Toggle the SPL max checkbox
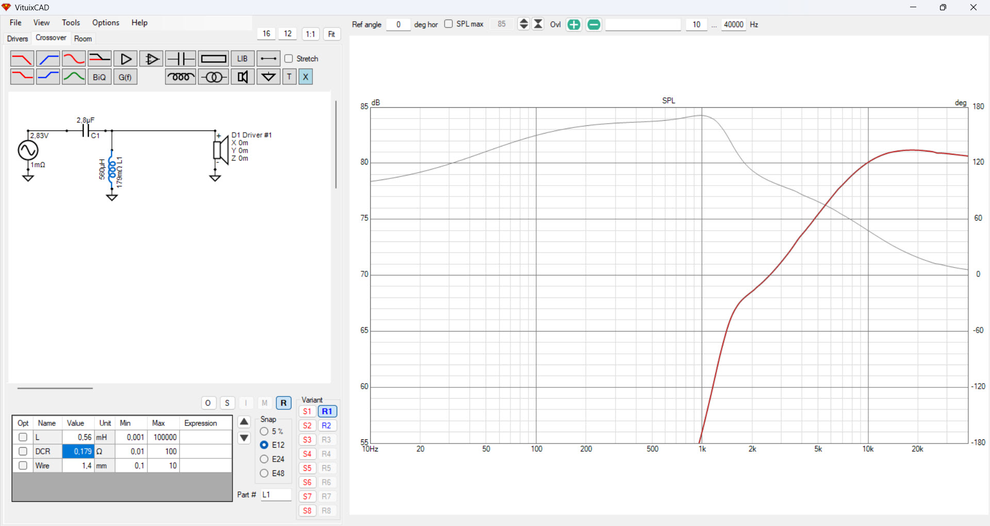Viewport: 990px width, 526px height. pos(449,24)
